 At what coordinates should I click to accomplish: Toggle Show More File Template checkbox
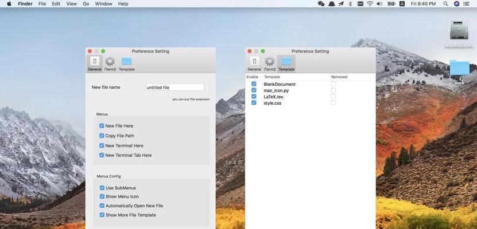102,215
